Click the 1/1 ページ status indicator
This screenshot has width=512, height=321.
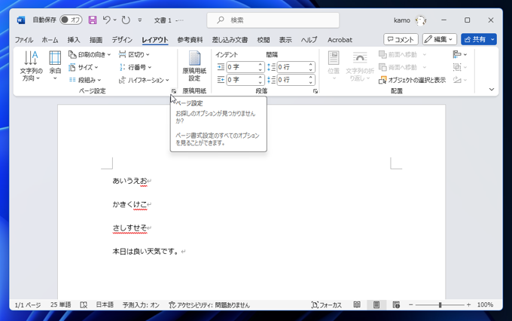click(28, 305)
